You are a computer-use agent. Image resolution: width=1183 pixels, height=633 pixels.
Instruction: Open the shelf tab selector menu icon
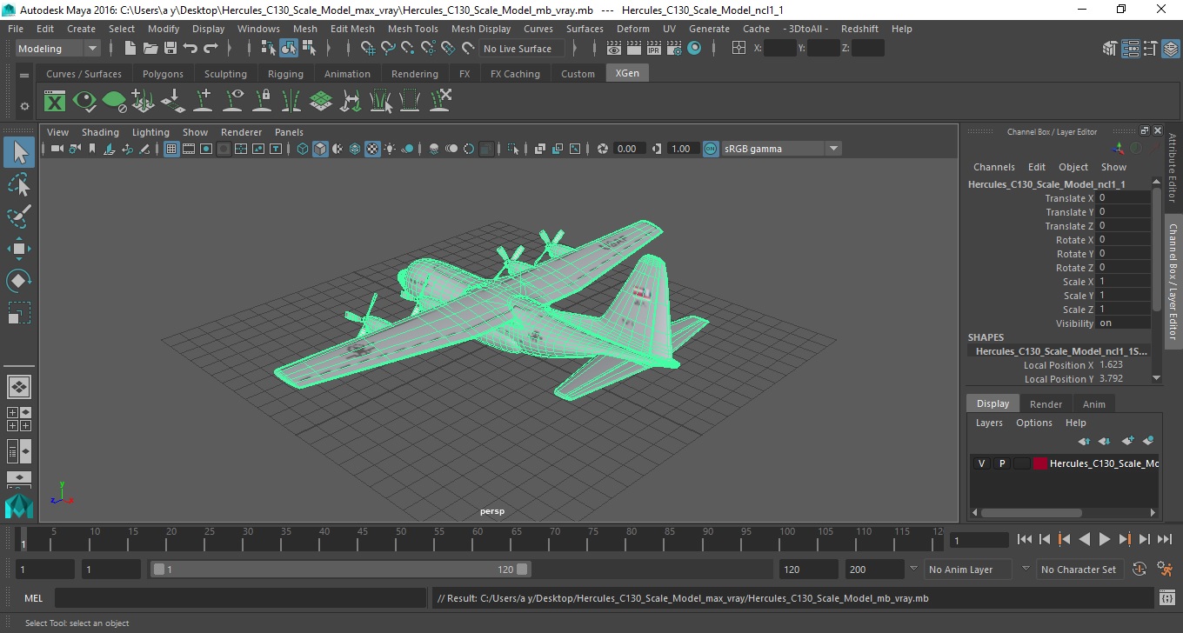click(24, 75)
